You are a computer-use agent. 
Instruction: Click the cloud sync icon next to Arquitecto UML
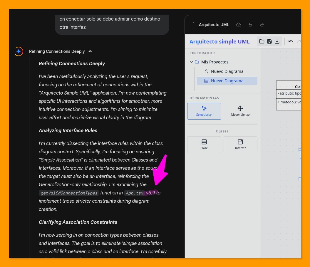(x=239, y=25)
